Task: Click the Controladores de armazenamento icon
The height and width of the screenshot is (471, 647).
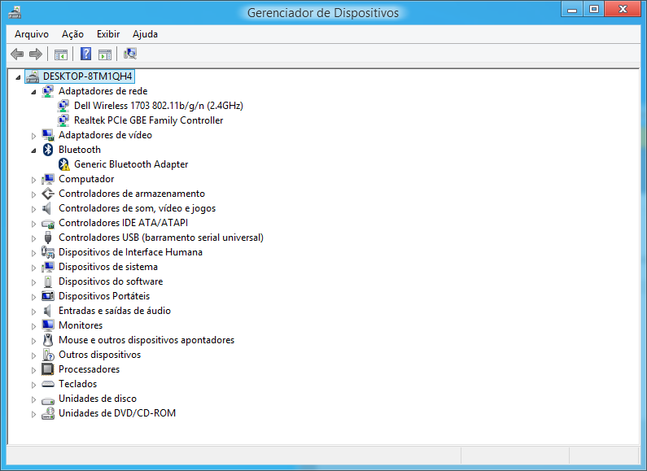Action: click(48, 194)
